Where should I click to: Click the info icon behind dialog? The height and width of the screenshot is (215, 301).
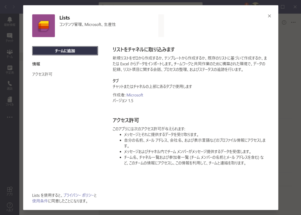(x=284, y=22)
